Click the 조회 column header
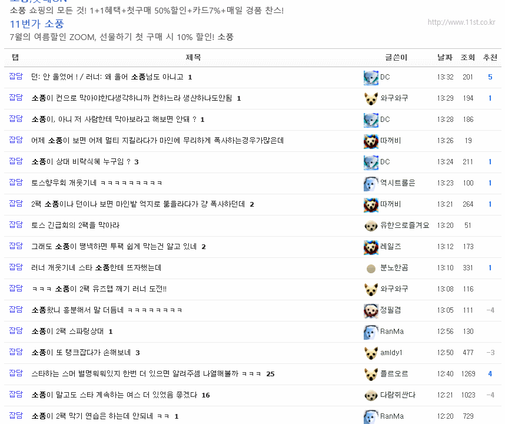The height and width of the screenshot is (424, 505). pyautogui.click(x=468, y=57)
